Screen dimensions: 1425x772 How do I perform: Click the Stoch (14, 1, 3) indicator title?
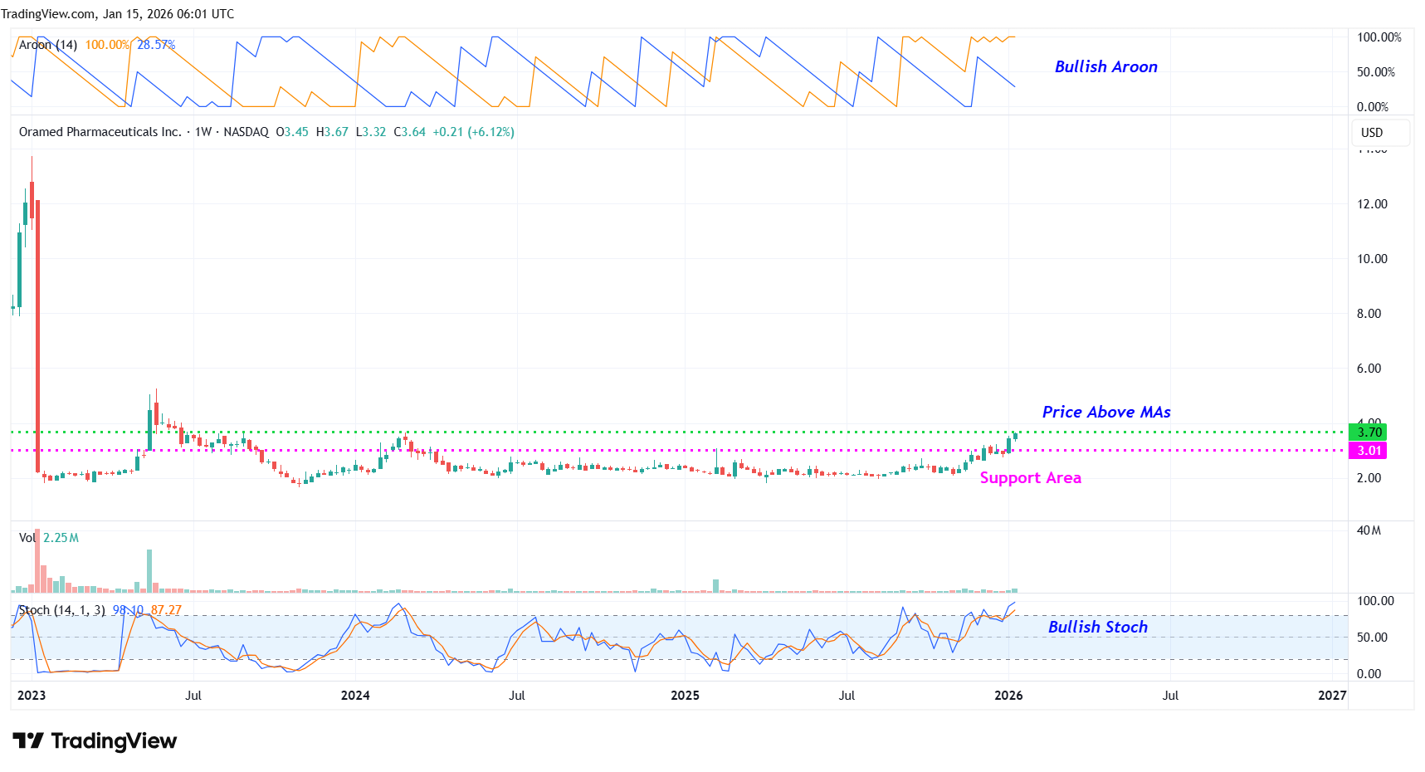tap(61, 610)
